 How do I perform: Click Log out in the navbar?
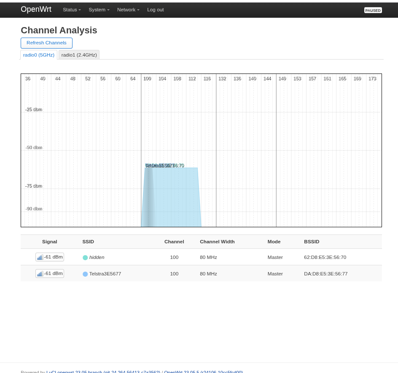point(155,10)
